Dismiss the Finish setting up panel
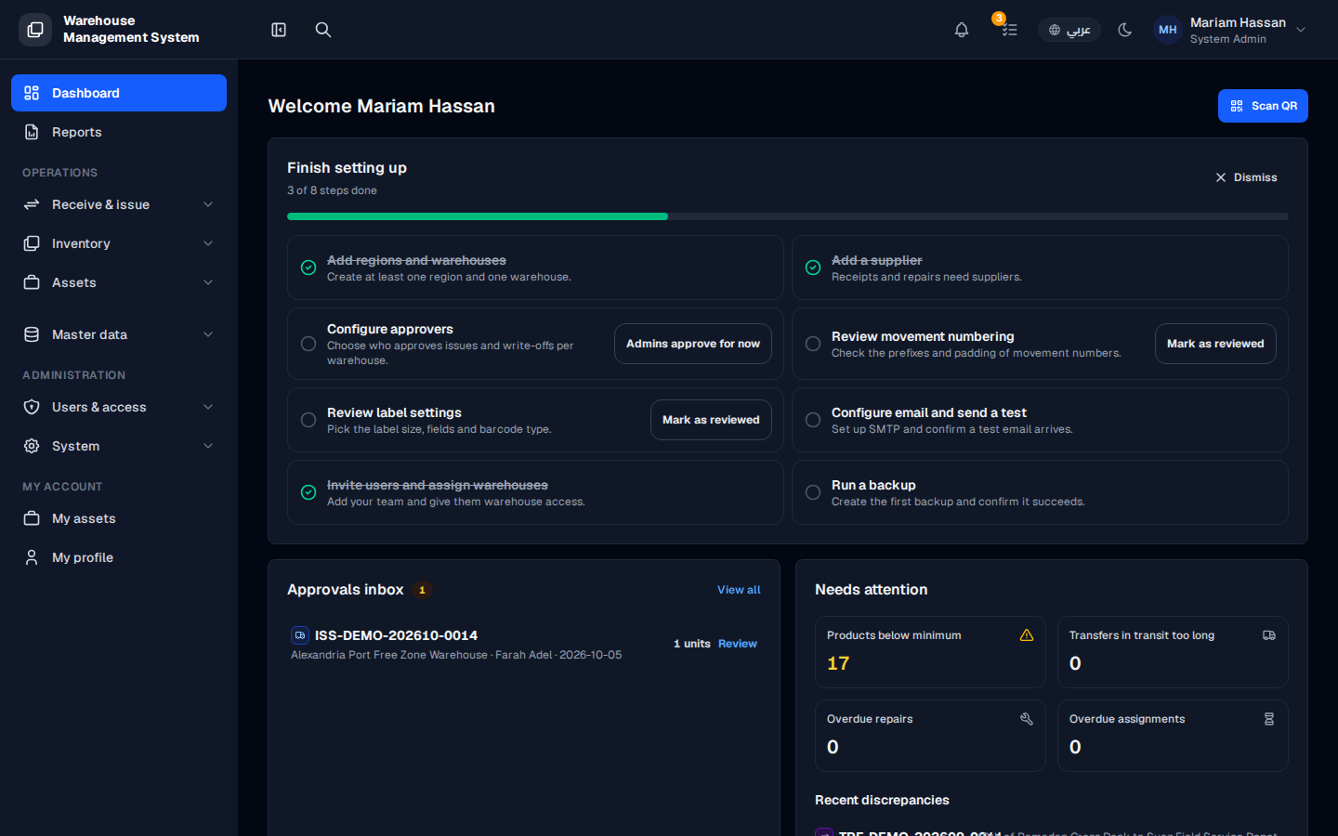This screenshot has height=836, width=1338. tap(1246, 177)
